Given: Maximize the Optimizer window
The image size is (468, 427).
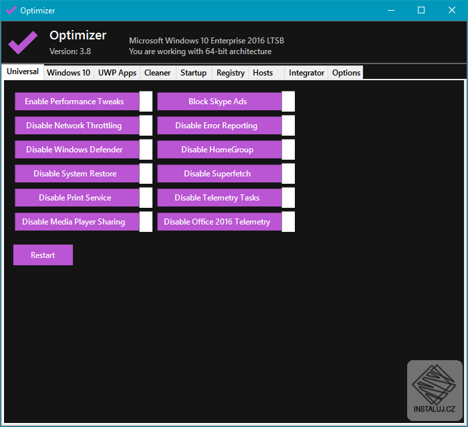Looking at the screenshot, I should tap(421, 11).
